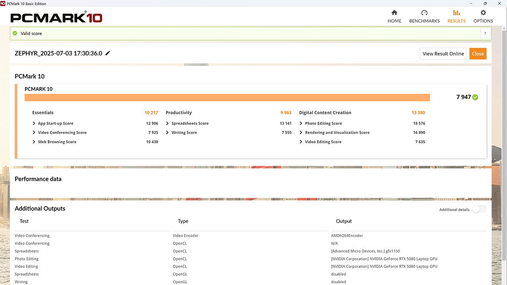Click View Result Online button

(443, 54)
